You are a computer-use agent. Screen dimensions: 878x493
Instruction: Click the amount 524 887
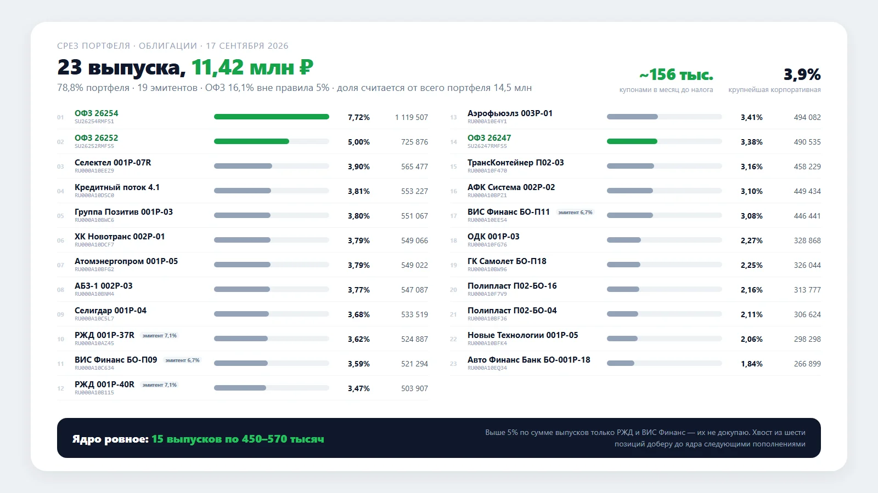(x=414, y=339)
